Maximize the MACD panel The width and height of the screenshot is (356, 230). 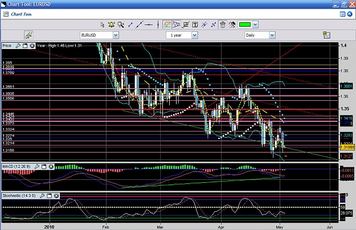(x=44, y=167)
